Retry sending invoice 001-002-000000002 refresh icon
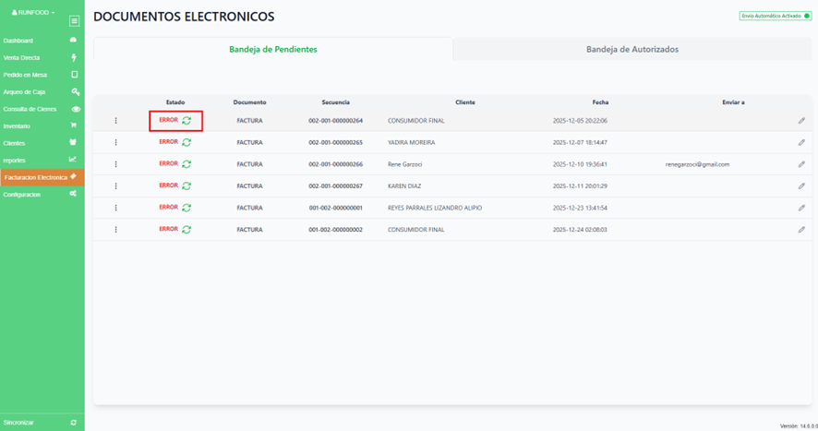 (x=186, y=230)
